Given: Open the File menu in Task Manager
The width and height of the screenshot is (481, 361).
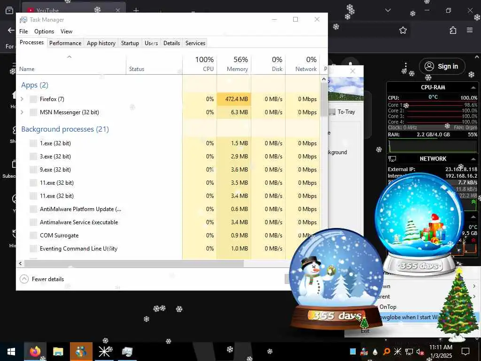Looking at the screenshot, I should (23, 31).
